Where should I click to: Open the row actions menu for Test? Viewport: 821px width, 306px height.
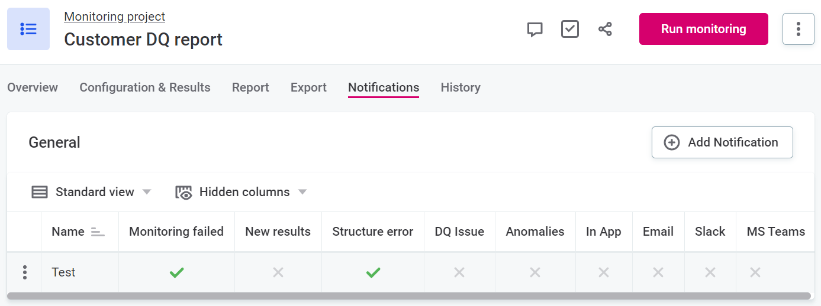pos(24,272)
